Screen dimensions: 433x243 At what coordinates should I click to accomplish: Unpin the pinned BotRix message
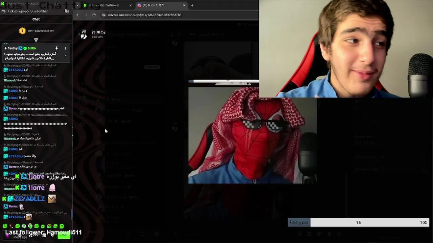coord(56,48)
